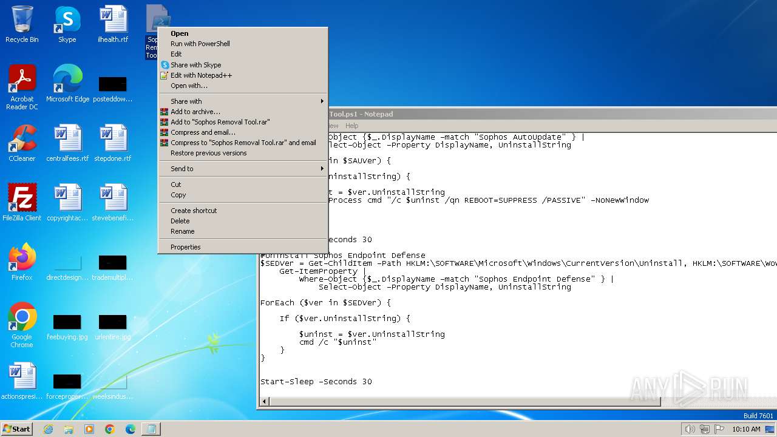The width and height of the screenshot is (777, 437).
Task: Select the FileZilla Client shortcut
Action: click(22, 203)
